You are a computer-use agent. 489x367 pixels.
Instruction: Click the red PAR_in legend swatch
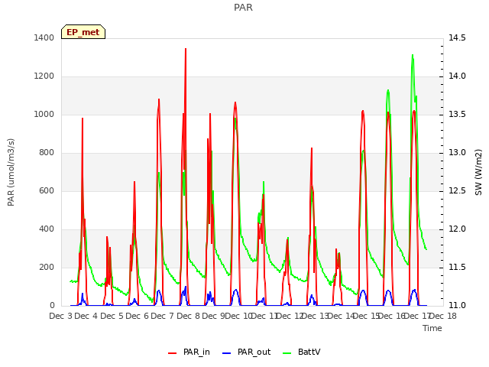(173, 353)
